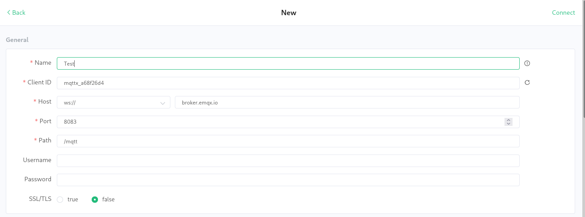Increase port with stepper up arrow

pyautogui.click(x=508, y=120)
